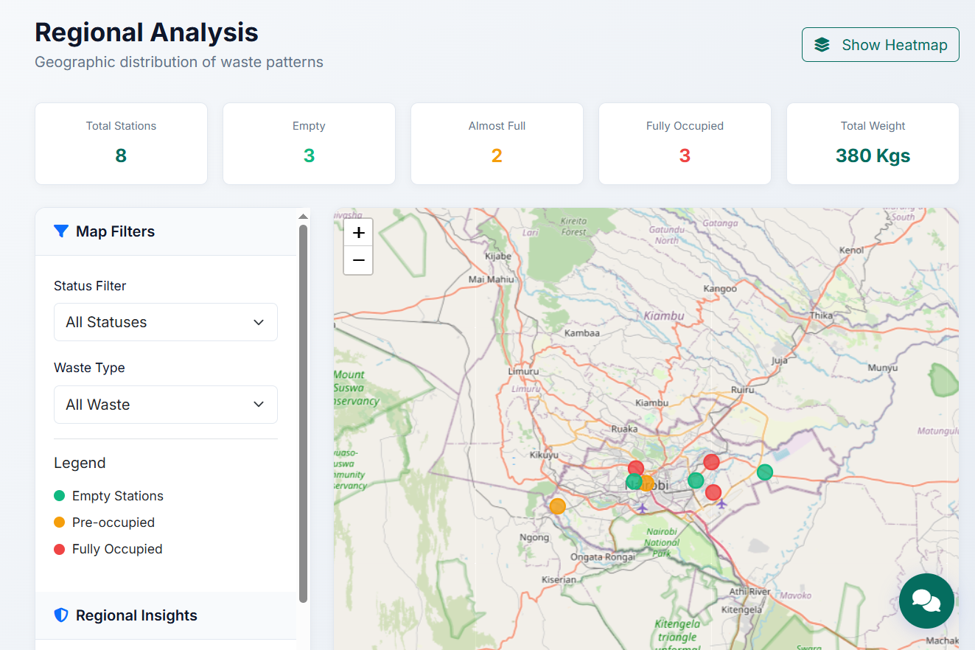This screenshot has height=650, width=975.
Task: Click the green Empty Stations legend swatch
Action: click(x=60, y=496)
